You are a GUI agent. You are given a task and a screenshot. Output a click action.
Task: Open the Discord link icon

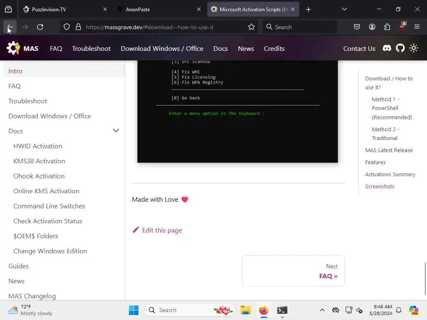[x=387, y=48]
